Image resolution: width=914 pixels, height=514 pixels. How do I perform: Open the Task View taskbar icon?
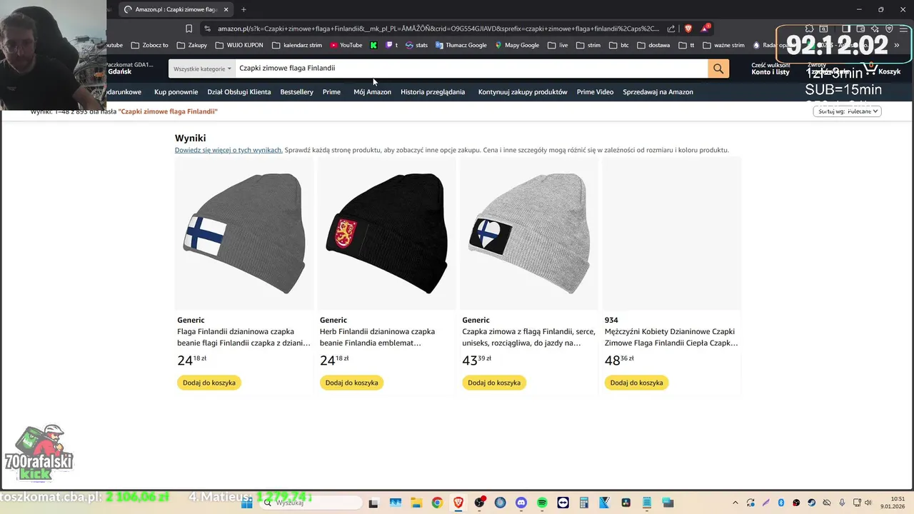(x=373, y=503)
